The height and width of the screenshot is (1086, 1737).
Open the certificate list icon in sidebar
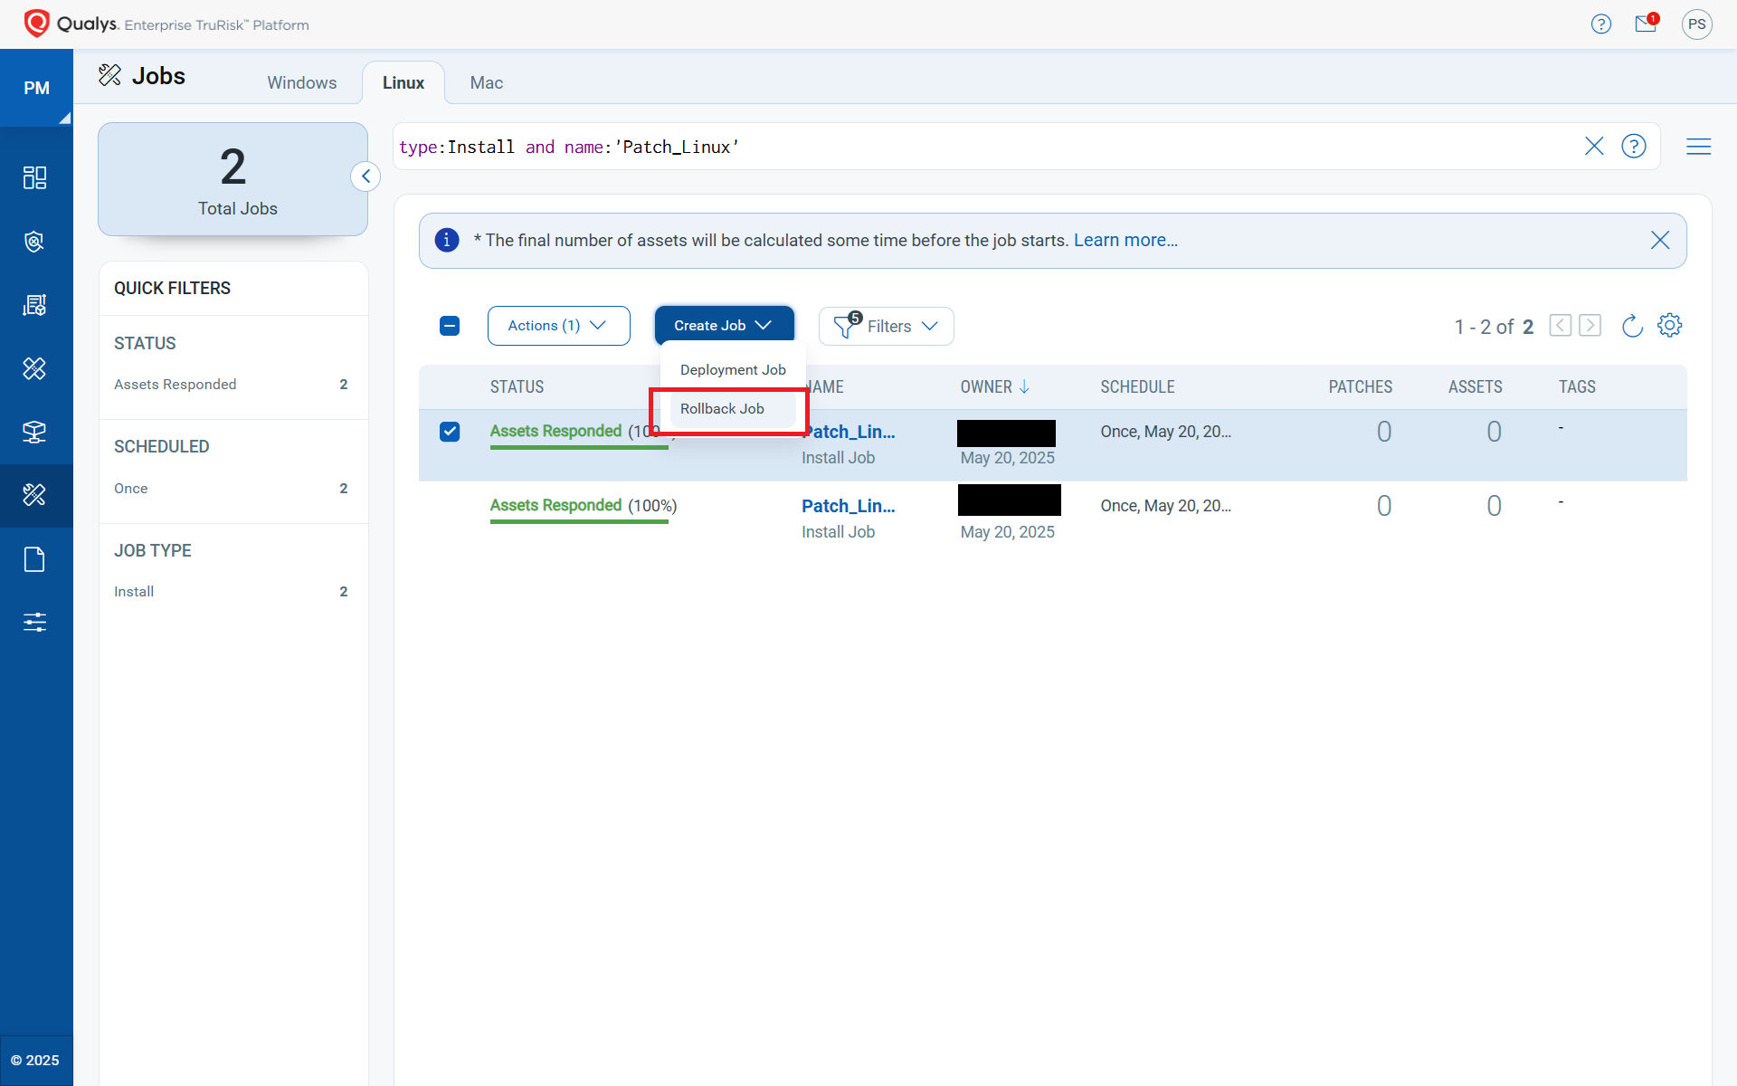(x=34, y=305)
